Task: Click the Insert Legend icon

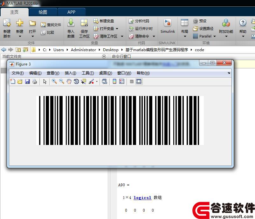Action: click(122, 81)
